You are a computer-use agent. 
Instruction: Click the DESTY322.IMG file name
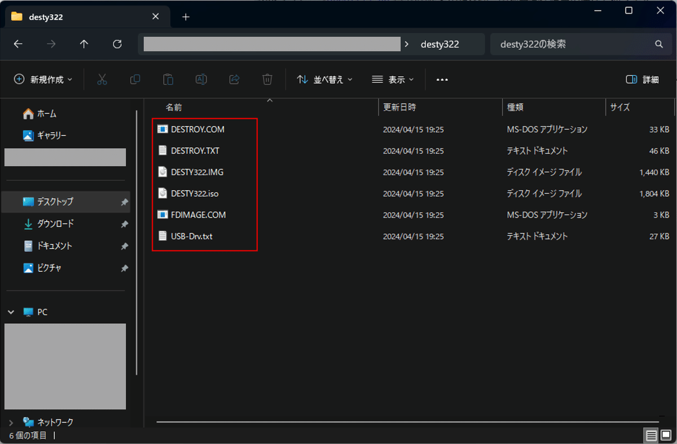click(197, 172)
